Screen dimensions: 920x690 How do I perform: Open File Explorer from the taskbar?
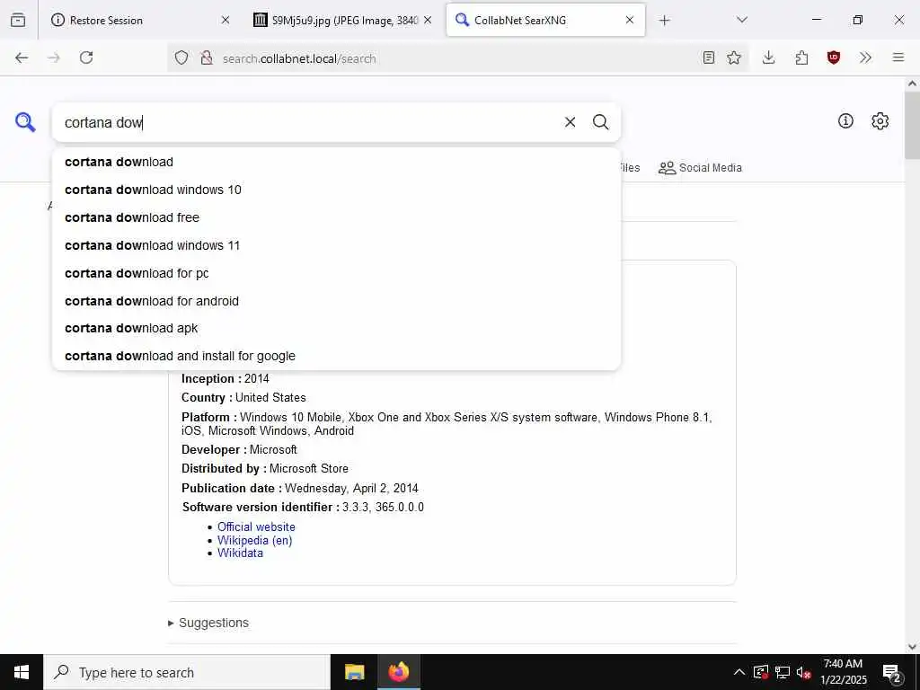coord(354,672)
